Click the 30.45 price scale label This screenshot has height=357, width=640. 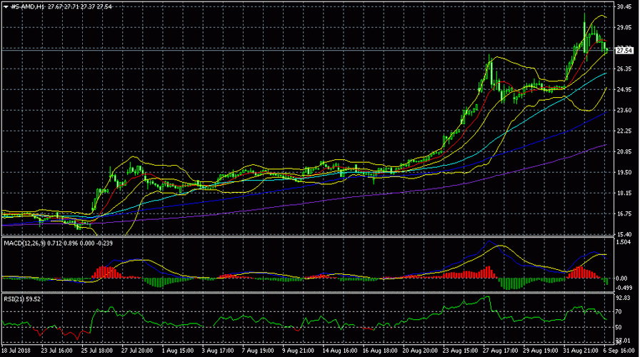pos(624,6)
